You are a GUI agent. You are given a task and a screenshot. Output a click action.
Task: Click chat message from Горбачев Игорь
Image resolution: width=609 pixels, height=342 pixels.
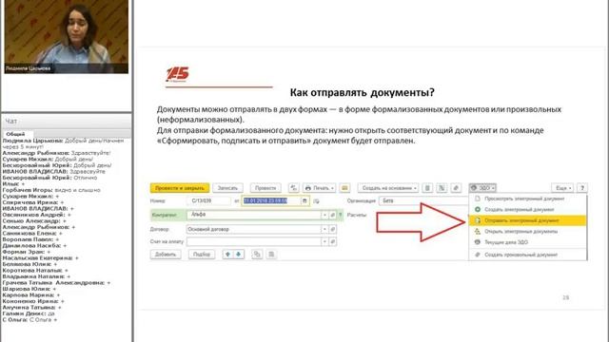coord(51,190)
